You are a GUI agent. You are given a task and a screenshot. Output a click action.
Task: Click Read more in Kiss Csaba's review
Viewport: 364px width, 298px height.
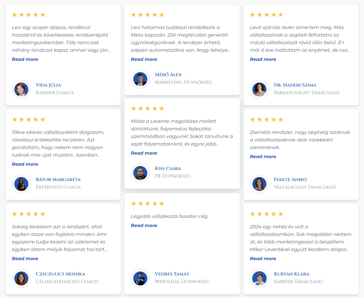point(144,153)
